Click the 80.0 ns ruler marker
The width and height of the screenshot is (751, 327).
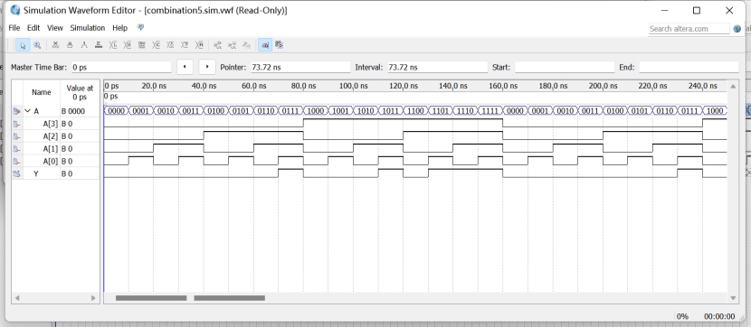coord(303,86)
